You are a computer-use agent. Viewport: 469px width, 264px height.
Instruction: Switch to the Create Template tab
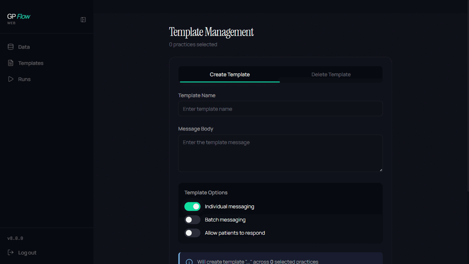point(230,74)
